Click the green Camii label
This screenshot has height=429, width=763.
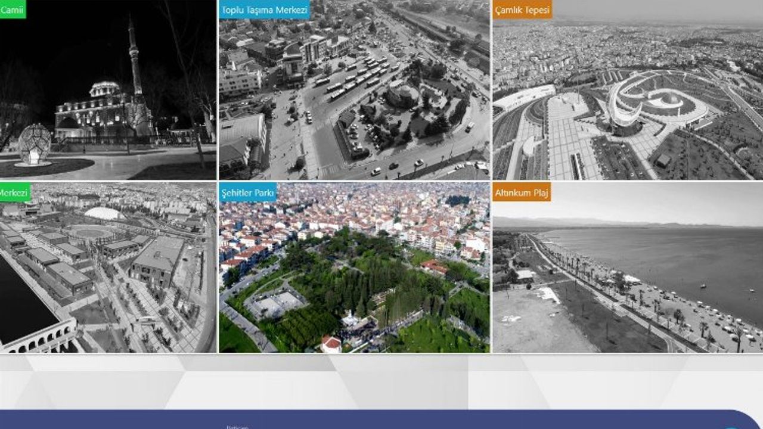[13, 10]
